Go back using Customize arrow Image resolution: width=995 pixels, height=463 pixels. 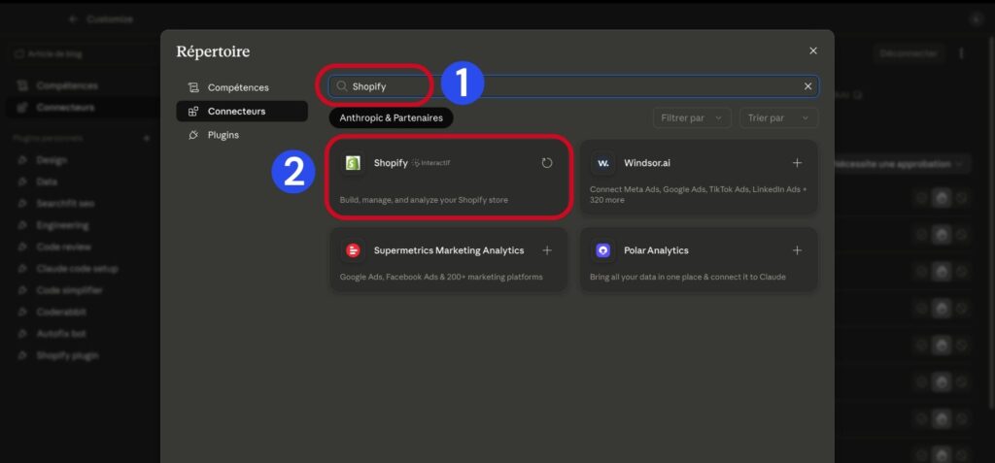[73, 19]
